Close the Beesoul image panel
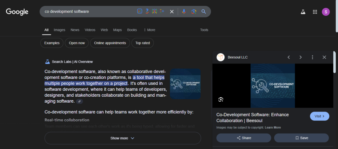338x149 pixels. (x=324, y=57)
